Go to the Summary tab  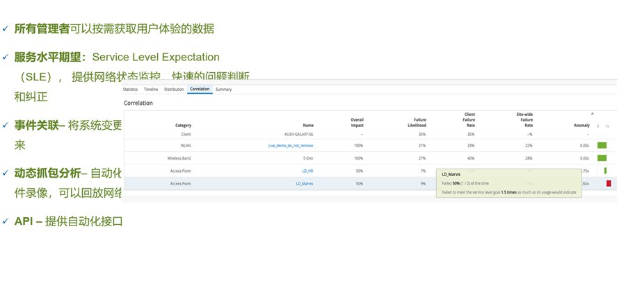click(x=223, y=90)
